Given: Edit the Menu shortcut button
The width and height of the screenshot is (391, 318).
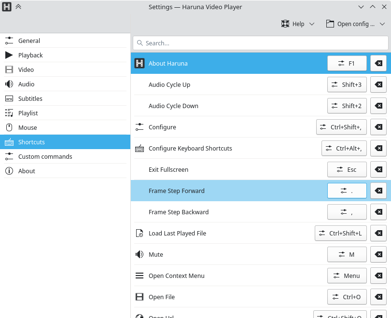Looking at the screenshot, I should click(347, 276).
